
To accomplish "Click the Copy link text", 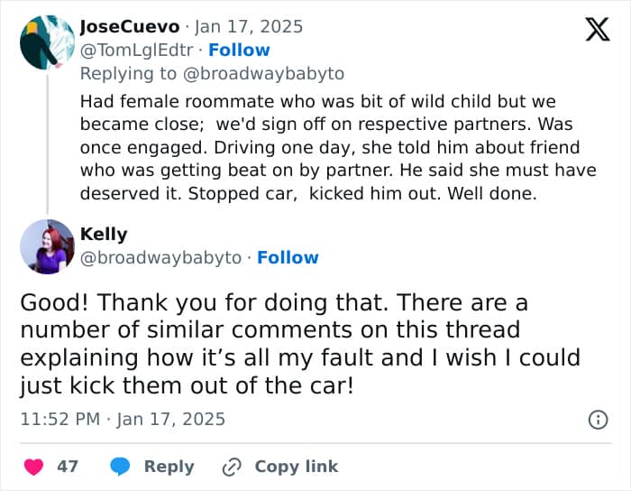I will 297,467.
